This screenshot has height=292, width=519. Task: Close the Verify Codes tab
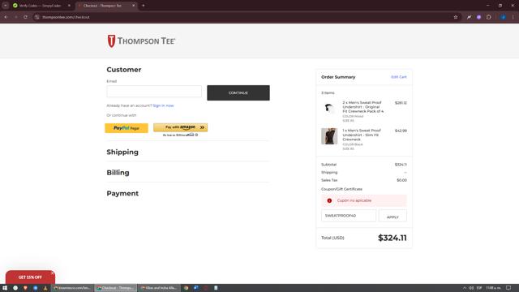tap(69, 6)
